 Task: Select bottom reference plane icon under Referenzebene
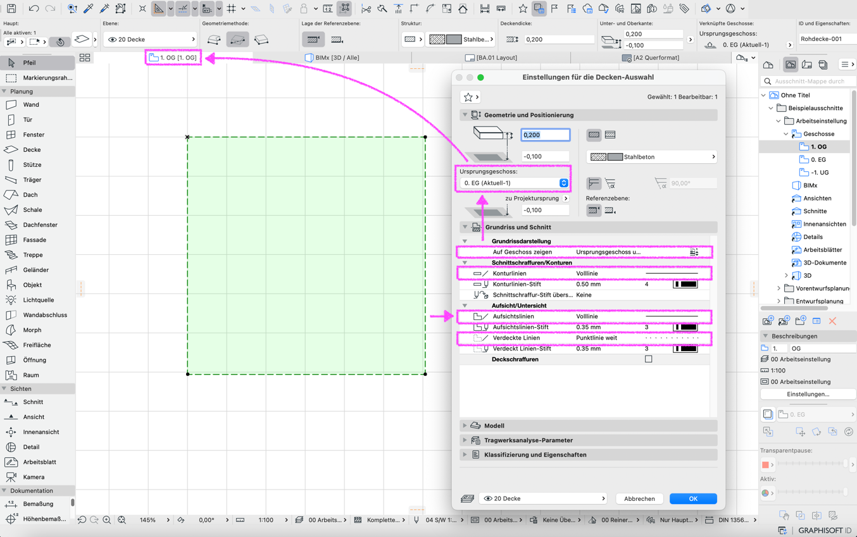[x=610, y=210]
